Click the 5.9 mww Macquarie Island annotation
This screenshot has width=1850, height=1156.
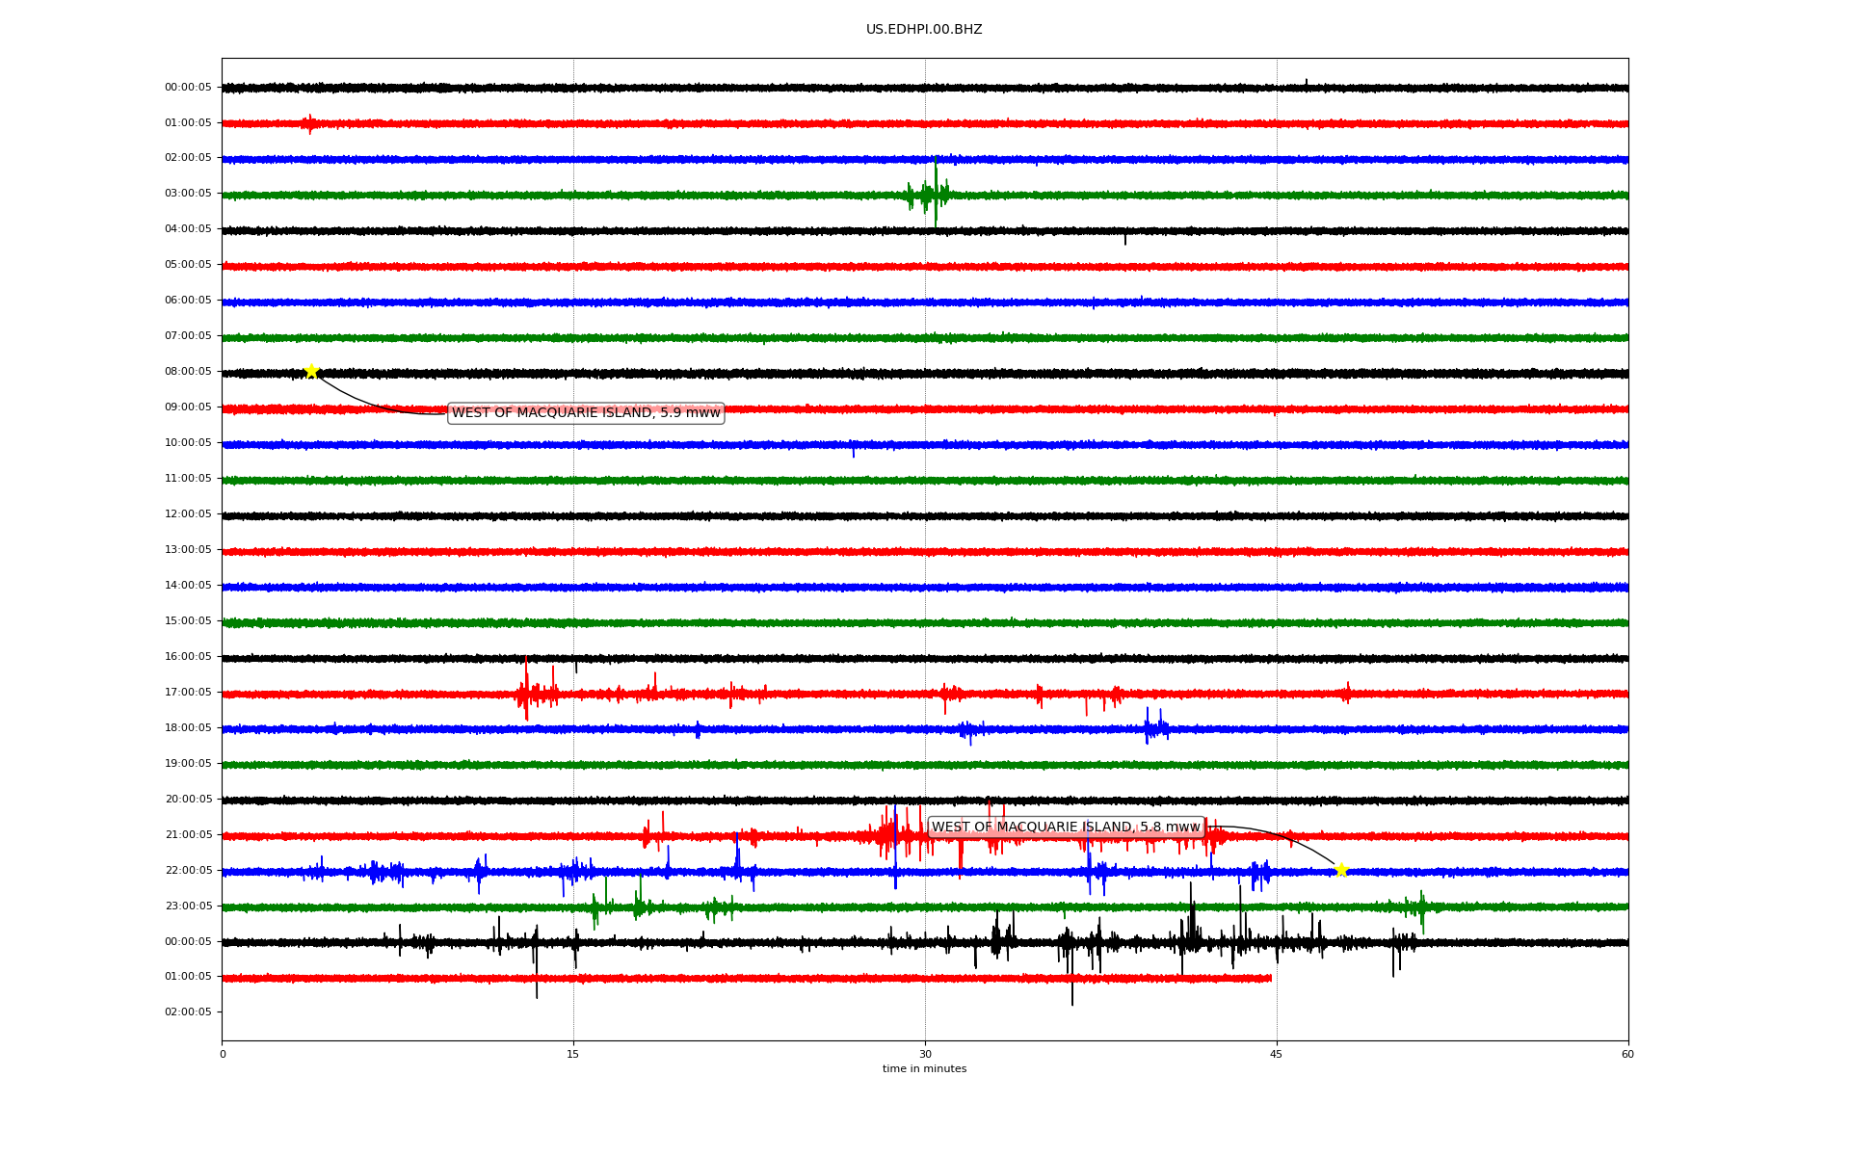point(586,413)
